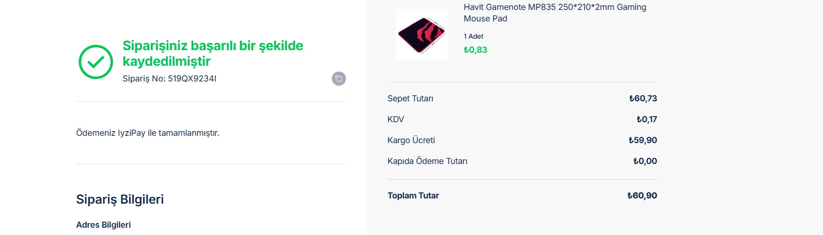Copy the order number with the copy icon

(x=339, y=79)
